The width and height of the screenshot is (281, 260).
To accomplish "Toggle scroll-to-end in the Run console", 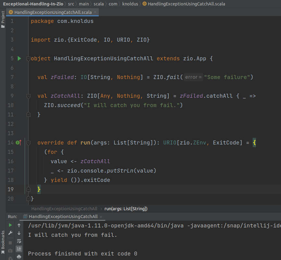I will [x=19, y=249].
